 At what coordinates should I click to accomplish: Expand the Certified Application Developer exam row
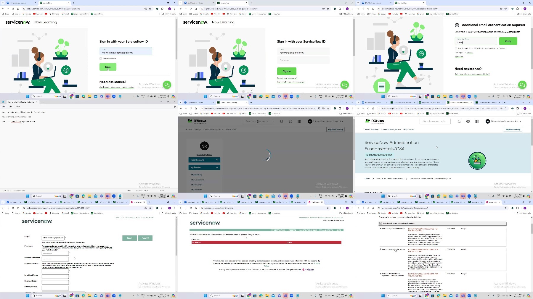point(381,249)
